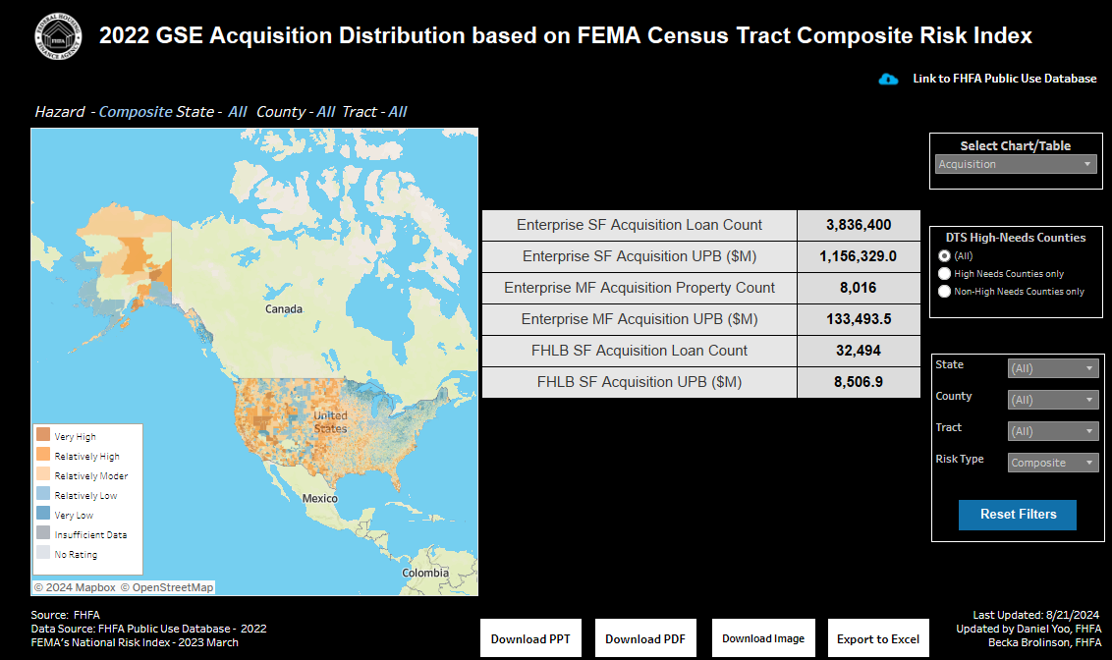Click the FHFA seal logo
Image resolution: width=1112 pixels, height=660 pixels.
tap(58, 37)
